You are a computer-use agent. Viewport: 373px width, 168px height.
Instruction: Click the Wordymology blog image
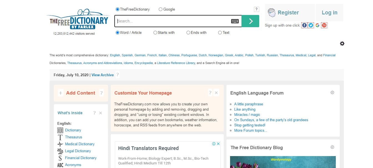[283, 162]
